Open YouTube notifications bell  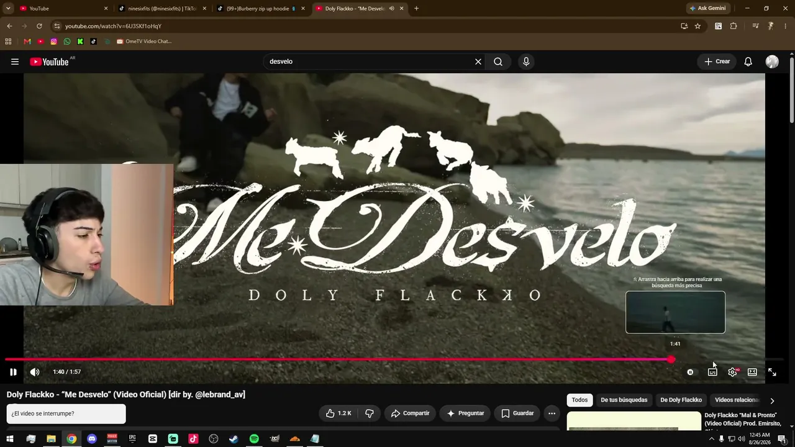coord(748,61)
